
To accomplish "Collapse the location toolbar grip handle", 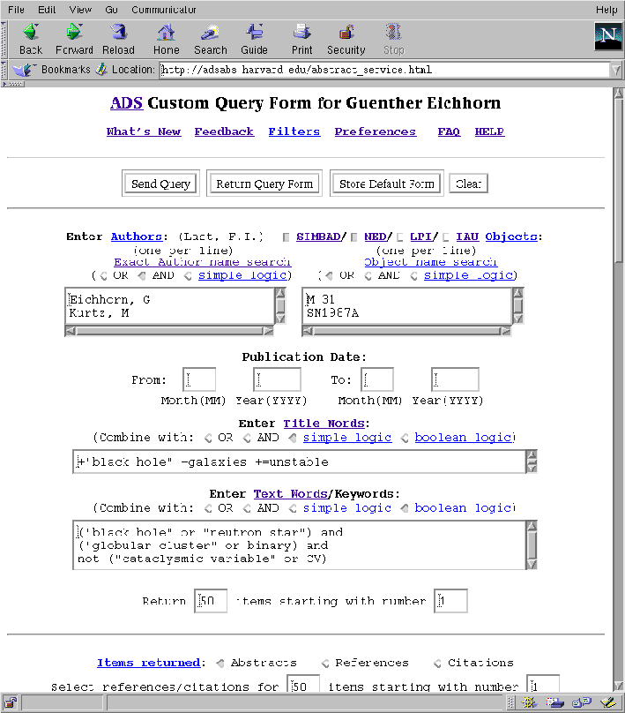I will [x=4, y=70].
